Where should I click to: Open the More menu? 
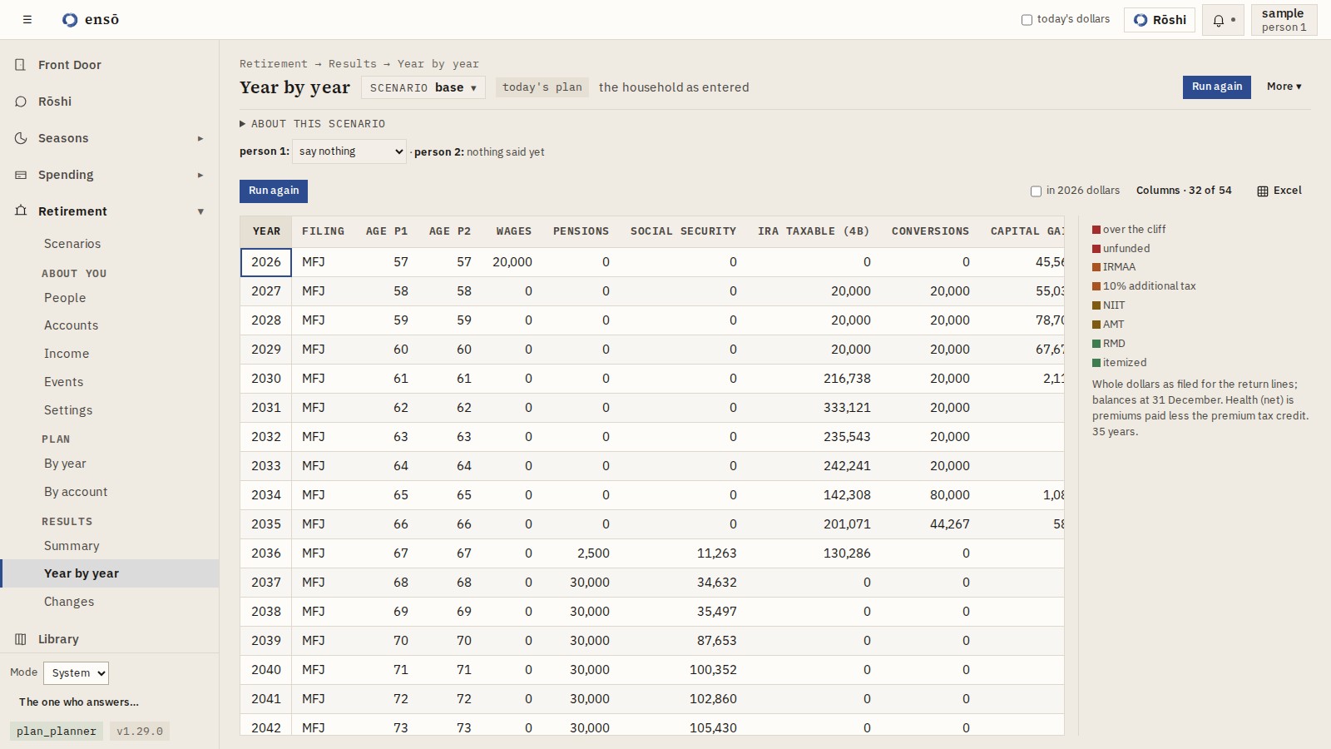[x=1284, y=87]
